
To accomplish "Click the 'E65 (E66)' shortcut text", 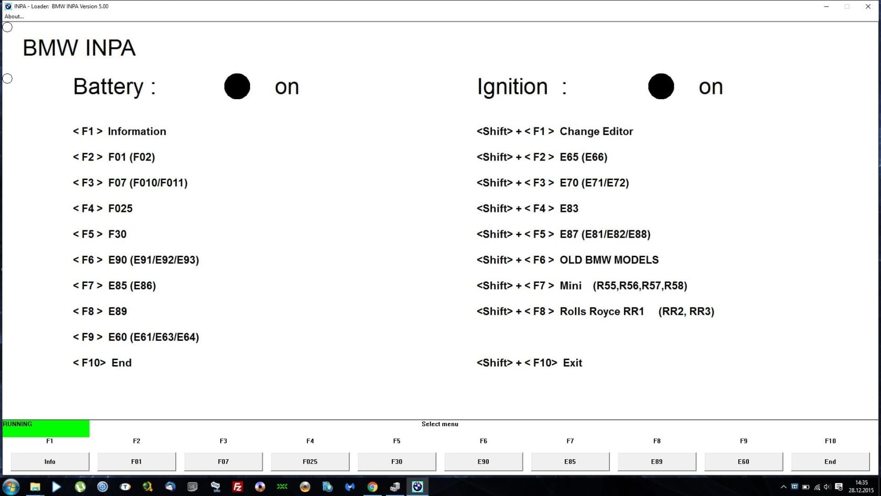I will [584, 157].
